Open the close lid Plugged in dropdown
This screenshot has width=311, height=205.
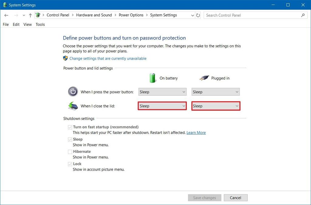click(x=216, y=106)
